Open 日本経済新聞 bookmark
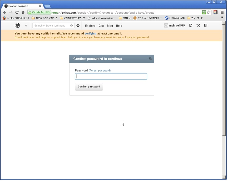This screenshot has height=181, width=227. 175,18
